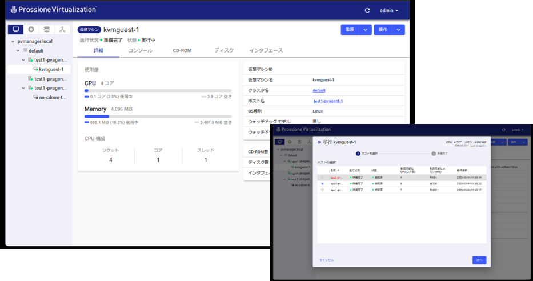
Task: Select host radio button with 4 available cores
Action: pyautogui.click(x=322, y=178)
